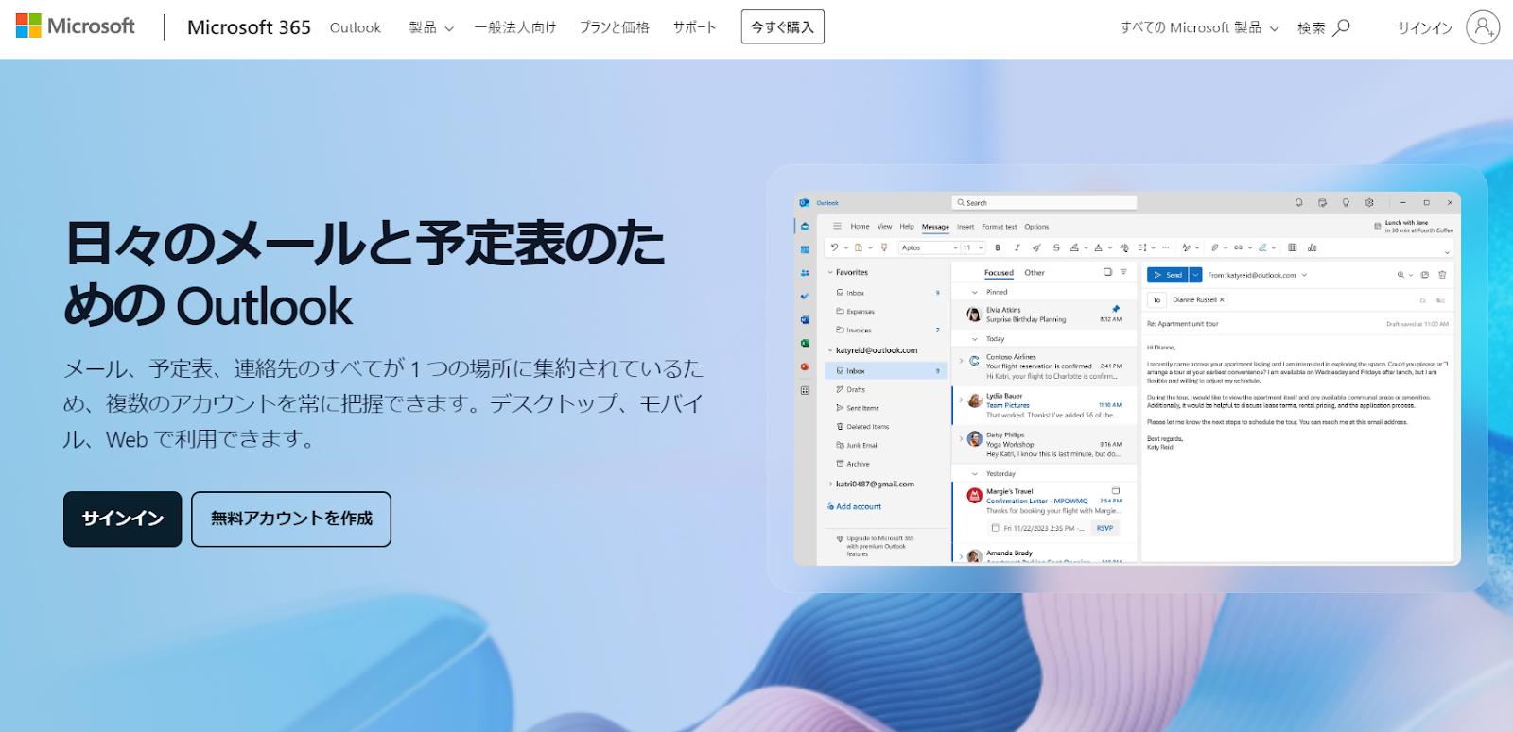Toggle the select-all checkbox icon above message list

(1107, 272)
